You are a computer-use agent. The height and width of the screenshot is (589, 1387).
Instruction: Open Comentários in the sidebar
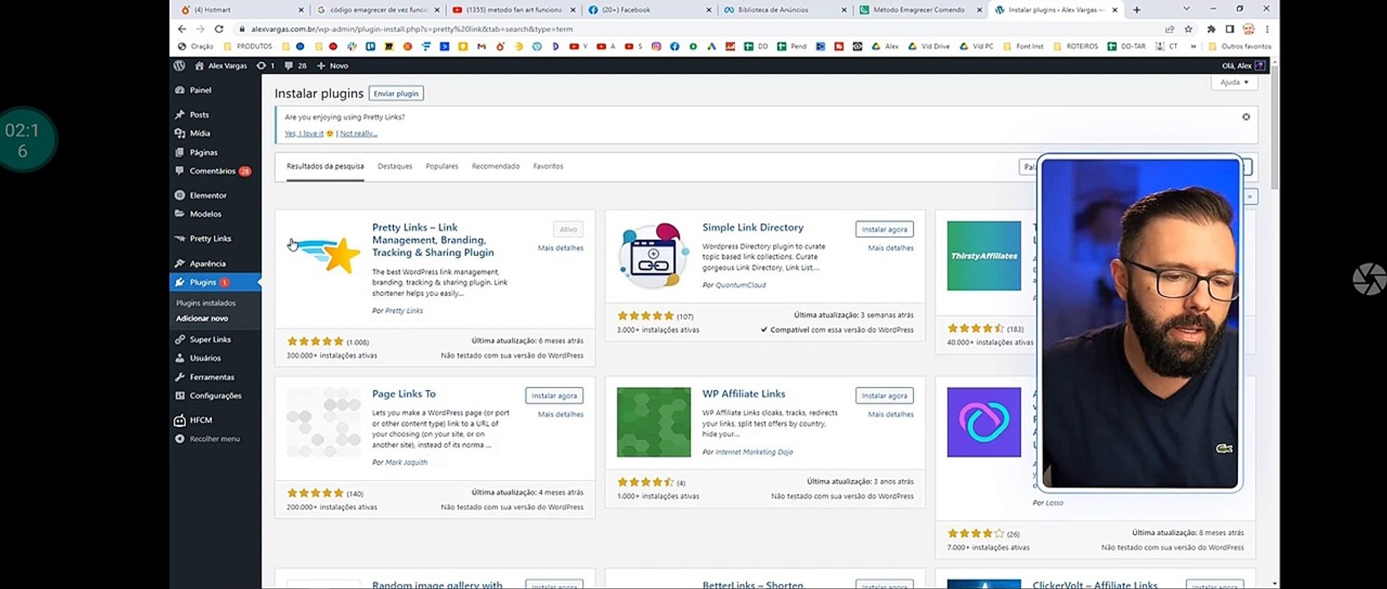click(x=212, y=171)
